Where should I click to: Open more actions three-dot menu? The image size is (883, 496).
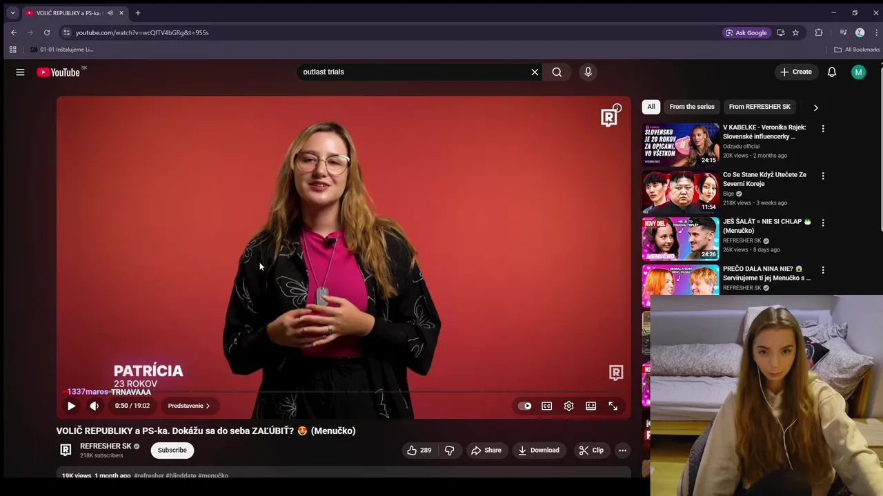[622, 450]
